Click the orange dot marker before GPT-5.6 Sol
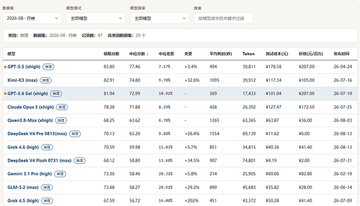 click(x=5, y=94)
